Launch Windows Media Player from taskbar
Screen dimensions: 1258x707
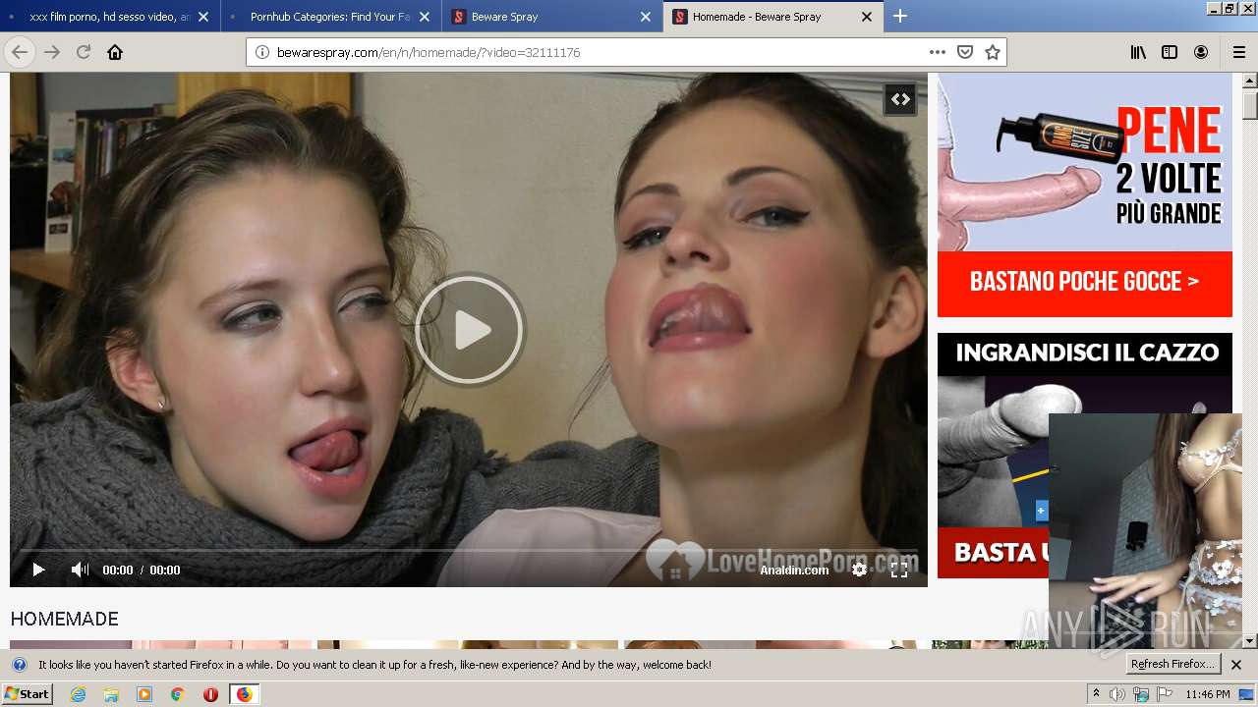[x=144, y=694]
